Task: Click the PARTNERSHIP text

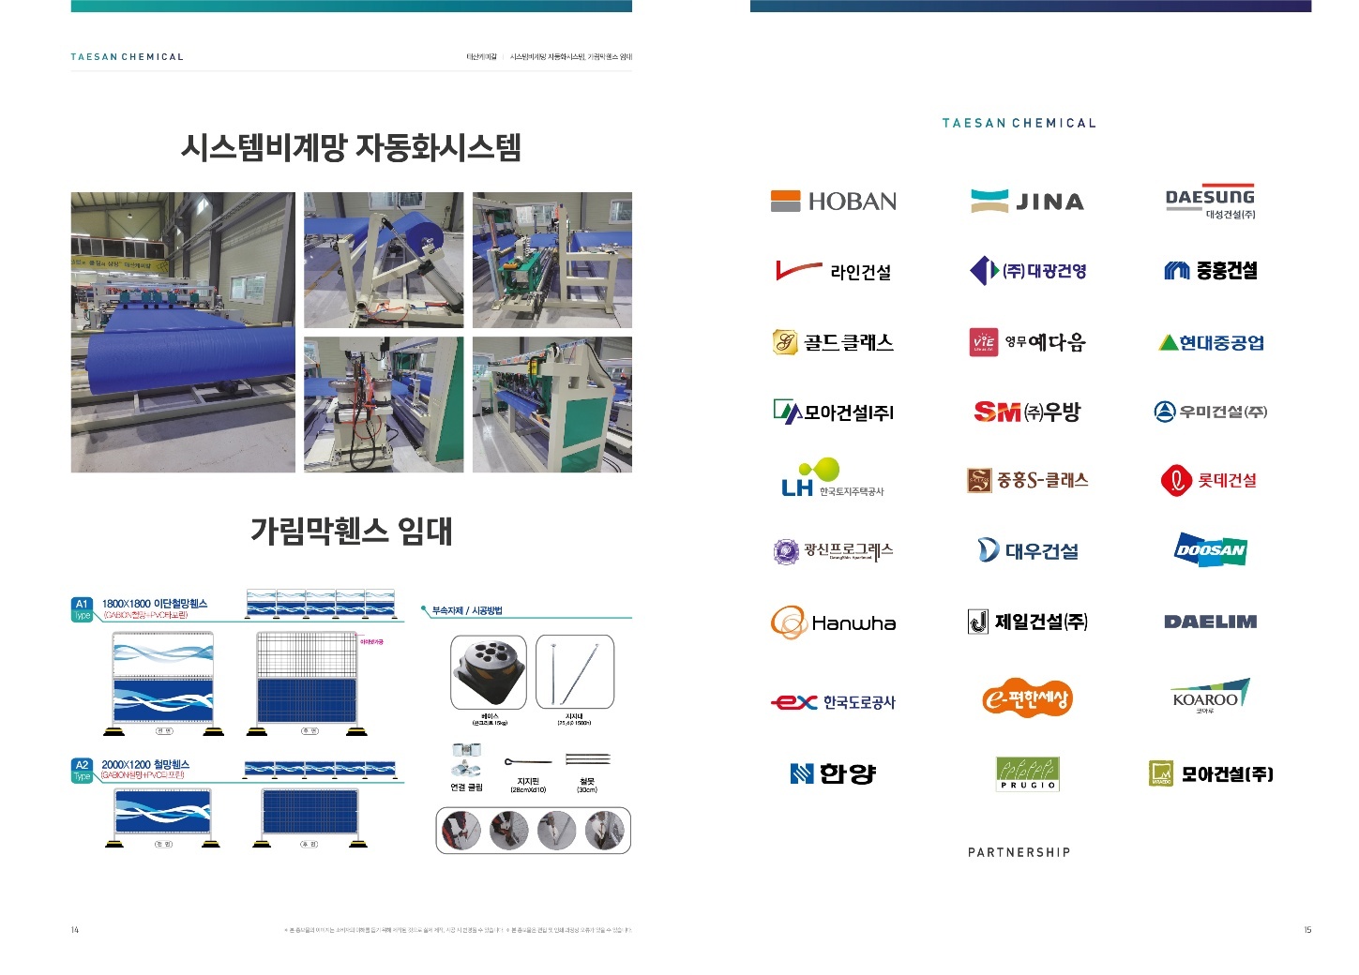Action: [x=1019, y=852]
